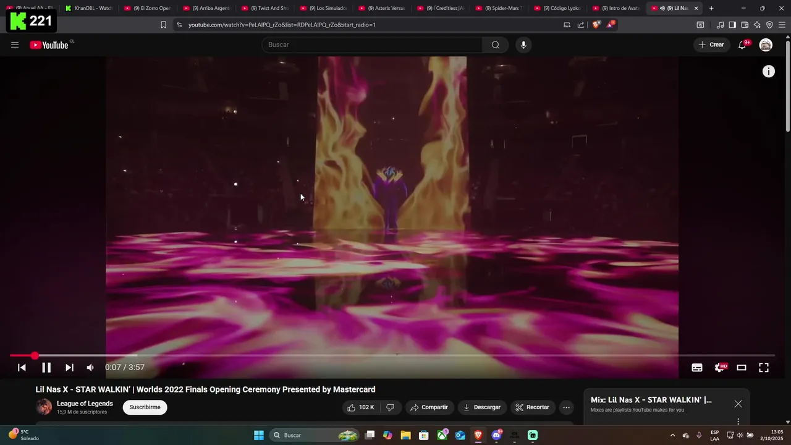Focus the Buscar YouTube search field
The width and height of the screenshot is (791, 445).
372,44
